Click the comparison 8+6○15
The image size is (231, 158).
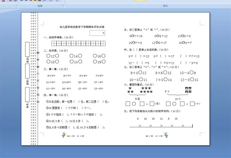pos(163,73)
